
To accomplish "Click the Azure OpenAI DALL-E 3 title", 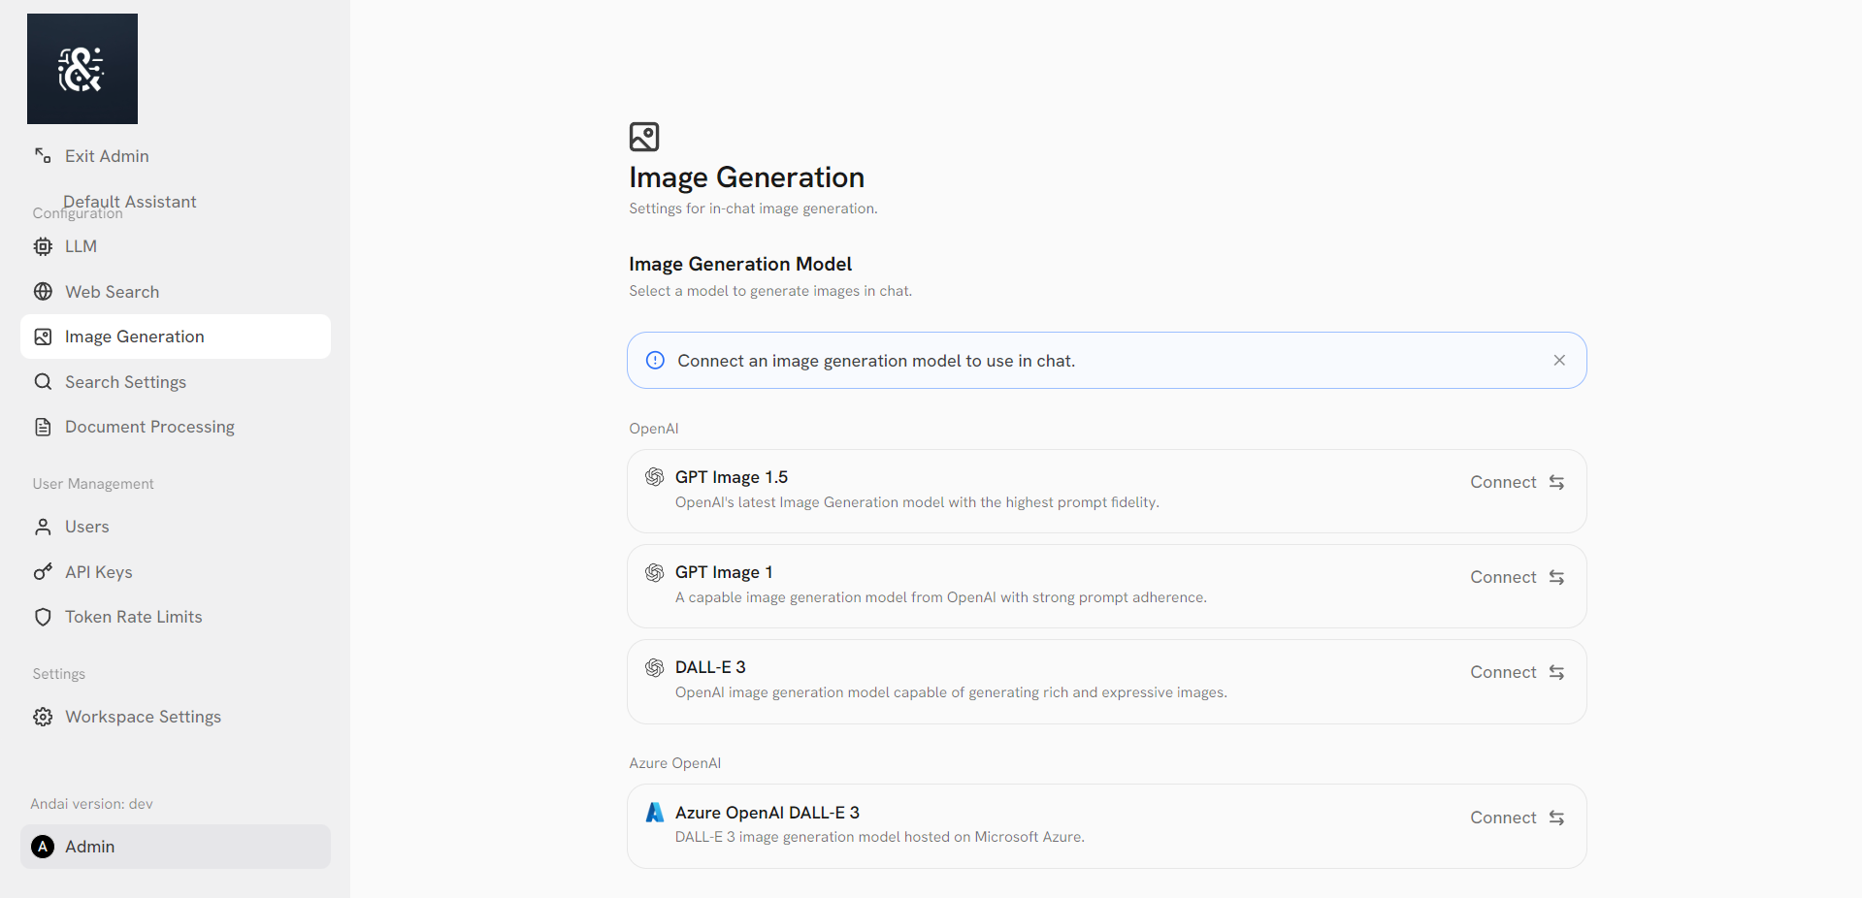I will tap(768, 813).
